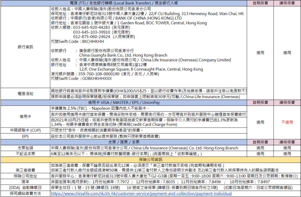This screenshot has height=197, width=301.
Task: Click the 首期保費 header in the 支票 section
Action: (x=260, y=142)
